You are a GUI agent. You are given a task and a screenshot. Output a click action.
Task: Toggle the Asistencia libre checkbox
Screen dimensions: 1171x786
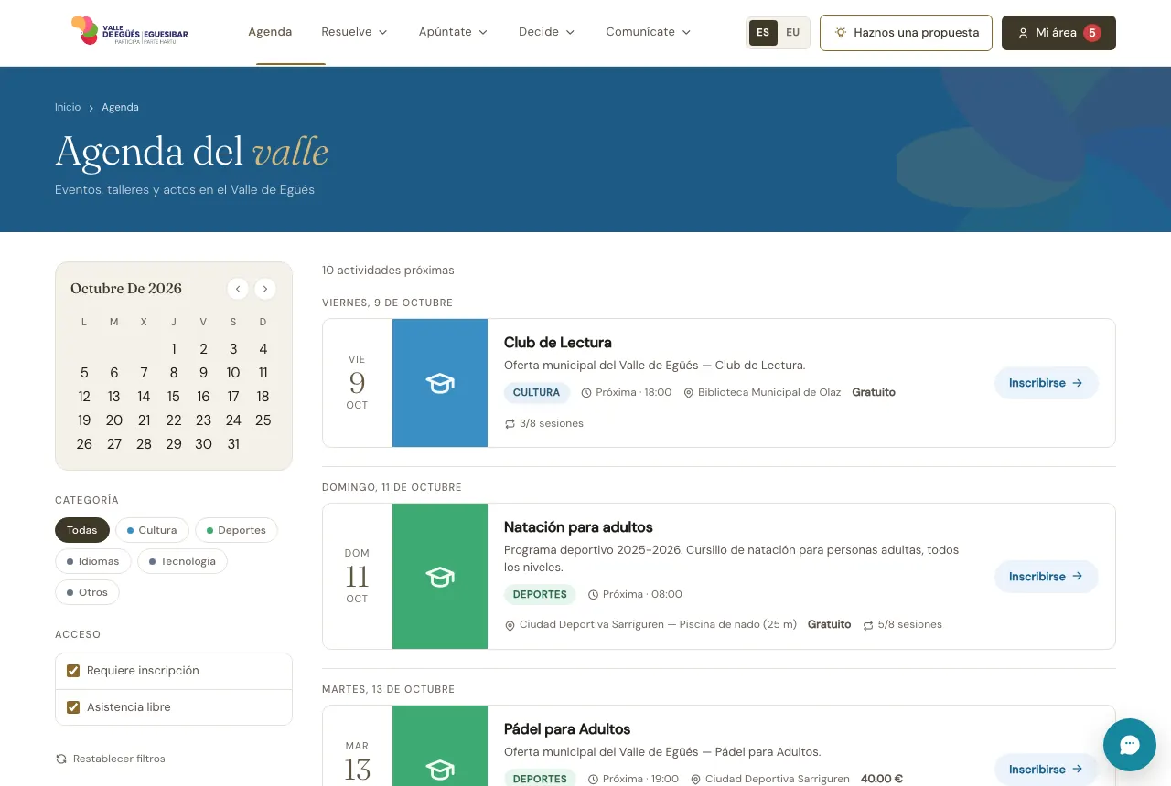click(73, 707)
